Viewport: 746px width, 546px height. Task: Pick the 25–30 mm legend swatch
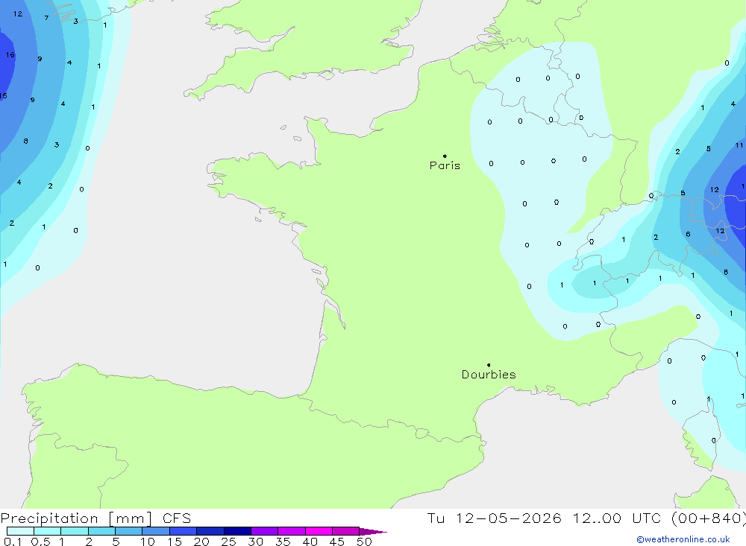point(237,531)
